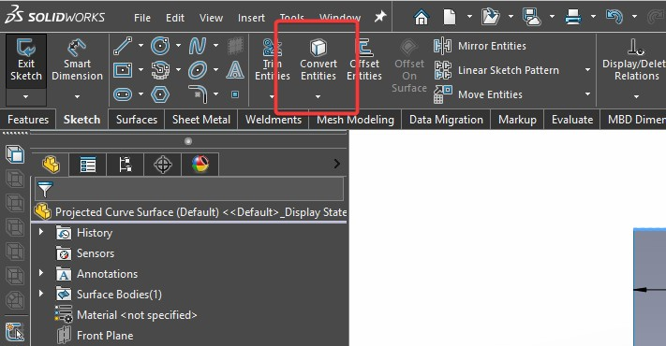The height and width of the screenshot is (346, 666).
Task: Open the View menu
Action: (x=211, y=18)
